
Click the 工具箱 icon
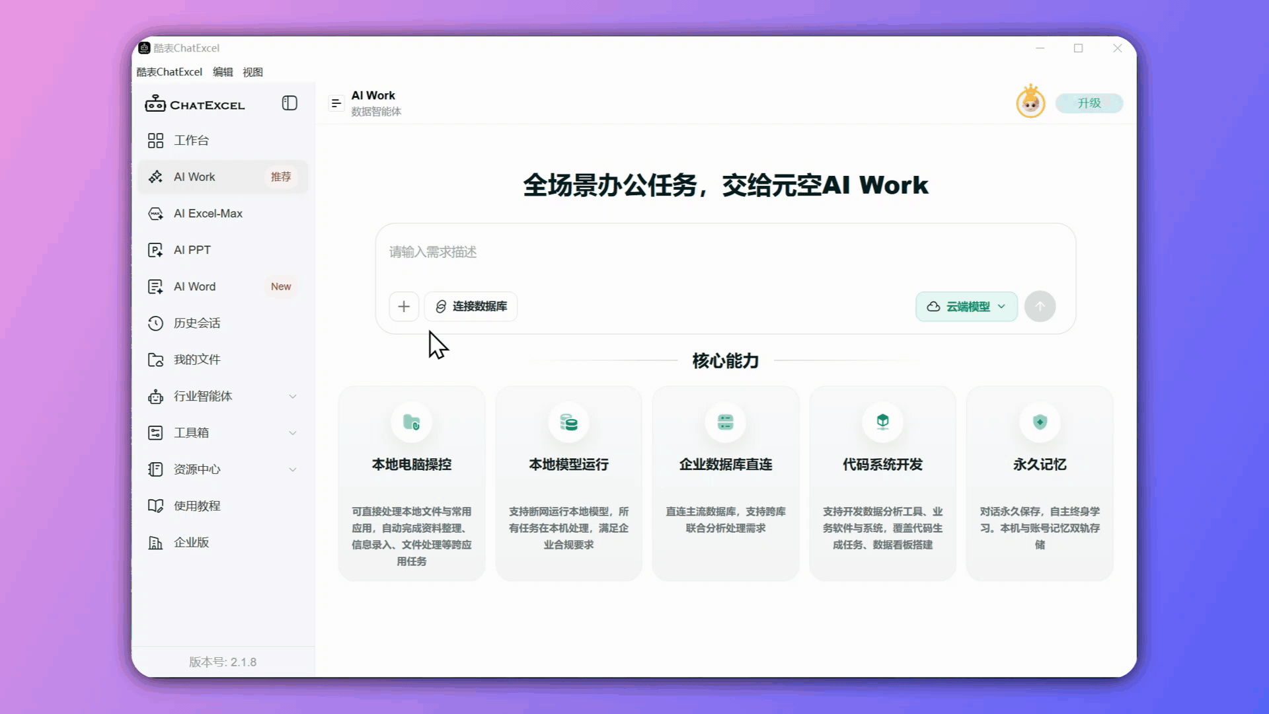tap(155, 432)
